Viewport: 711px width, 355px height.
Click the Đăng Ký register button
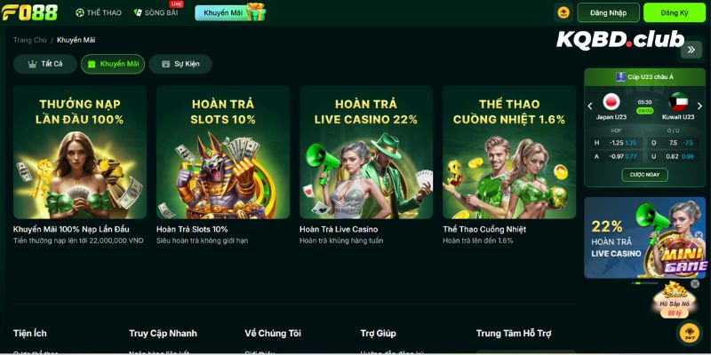tap(675, 12)
